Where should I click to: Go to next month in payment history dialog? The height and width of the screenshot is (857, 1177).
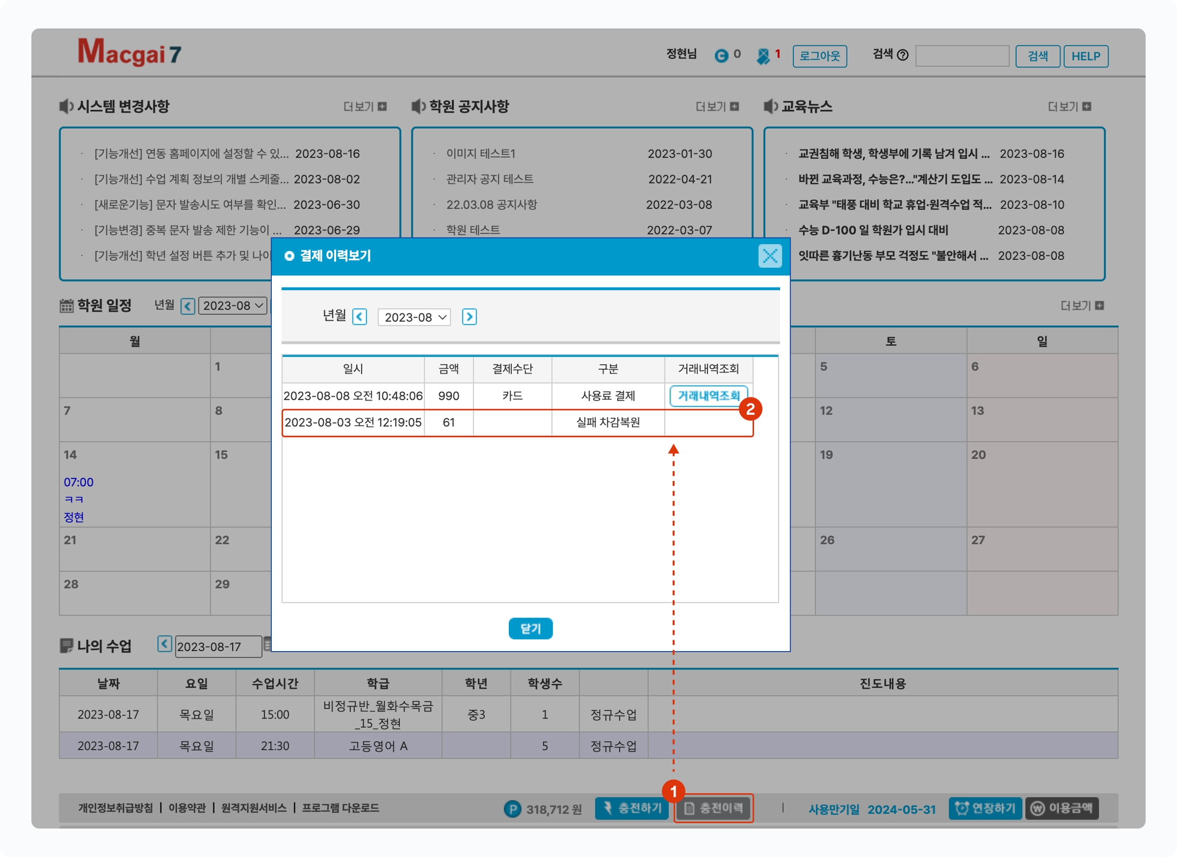click(x=469, y=317)
